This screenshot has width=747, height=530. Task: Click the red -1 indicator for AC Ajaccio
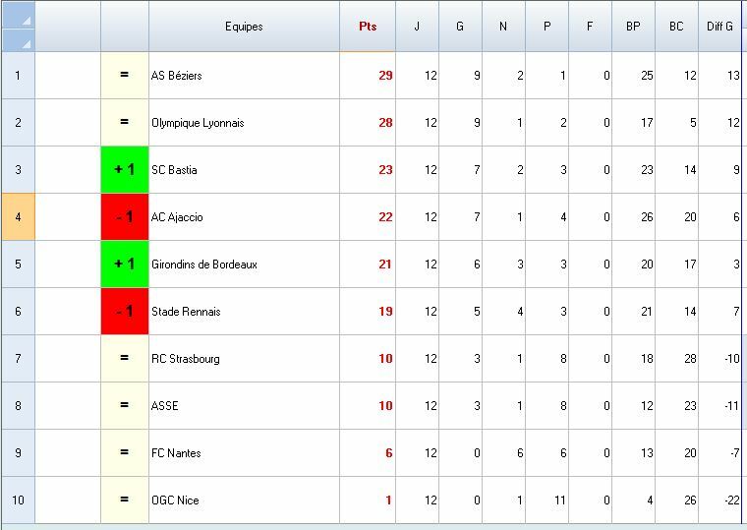(125, 217)
